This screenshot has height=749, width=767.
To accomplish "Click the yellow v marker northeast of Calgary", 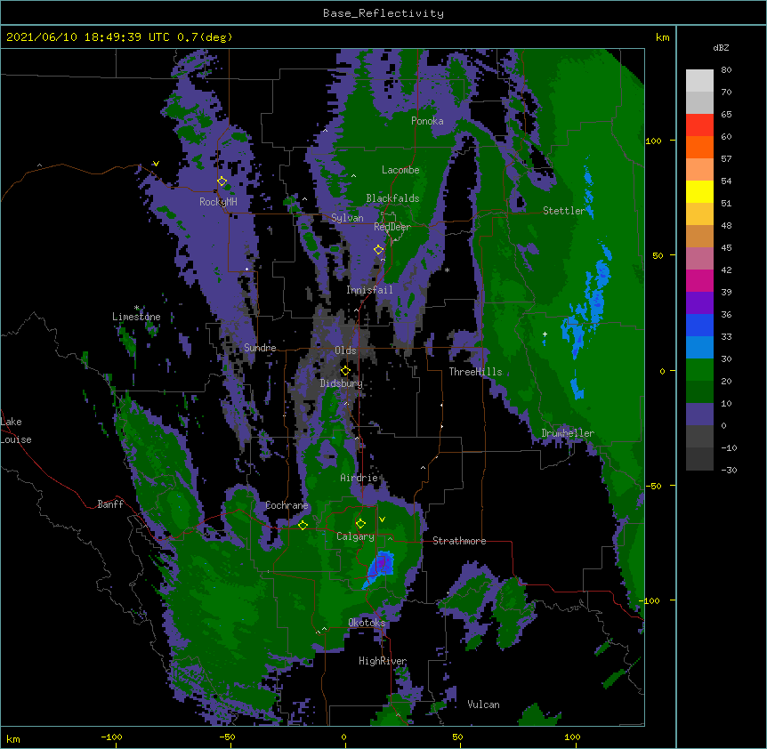I will pos(382,519).
